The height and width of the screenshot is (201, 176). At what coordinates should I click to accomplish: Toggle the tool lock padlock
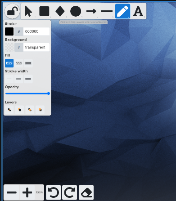12,11
